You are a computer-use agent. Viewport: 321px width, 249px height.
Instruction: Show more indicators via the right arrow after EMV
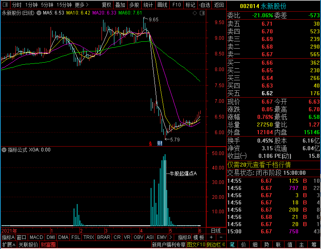click(171, 237)
